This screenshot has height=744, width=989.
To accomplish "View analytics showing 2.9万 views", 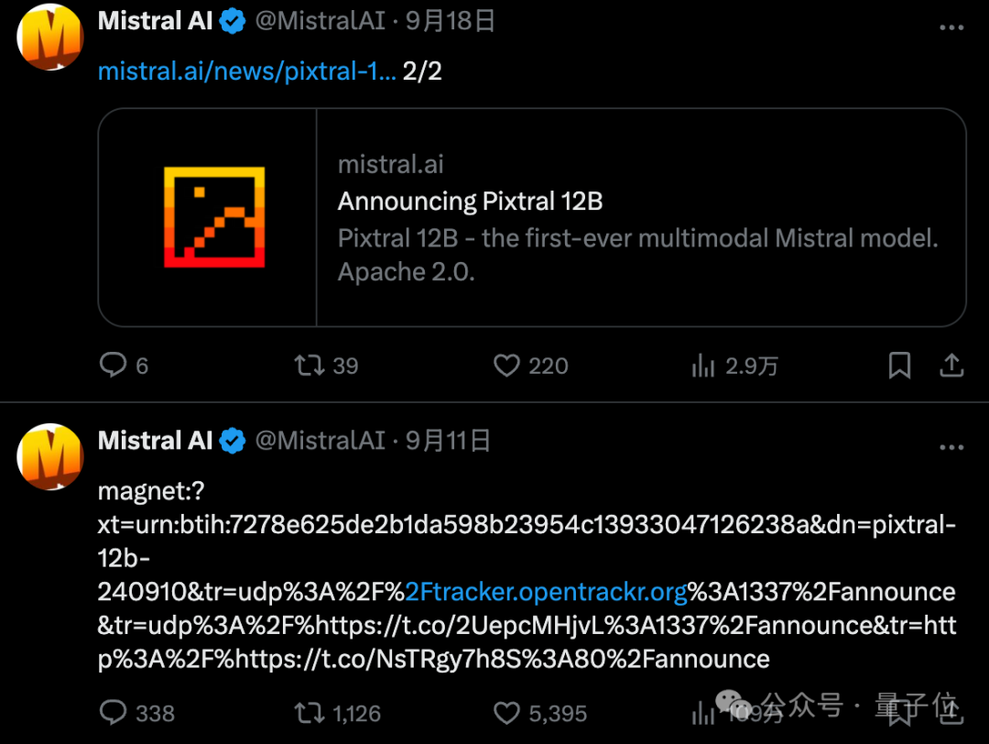I will pyautogui.click(x=702, y=366).
